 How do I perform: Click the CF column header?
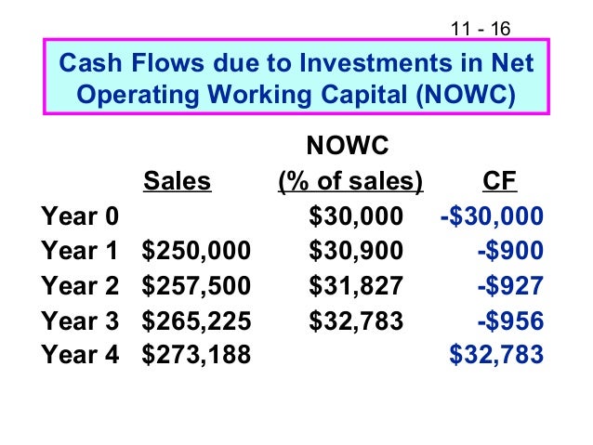pyautogui.click(x=499, y=181)
